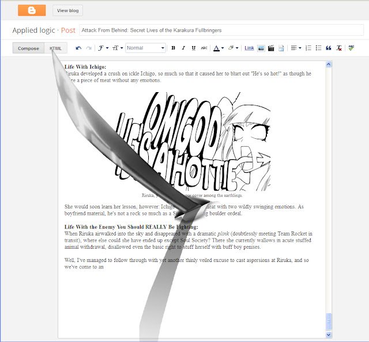Expand the font family dropdown
Viewport: 369px width, 342px height.
coord(103,48)
